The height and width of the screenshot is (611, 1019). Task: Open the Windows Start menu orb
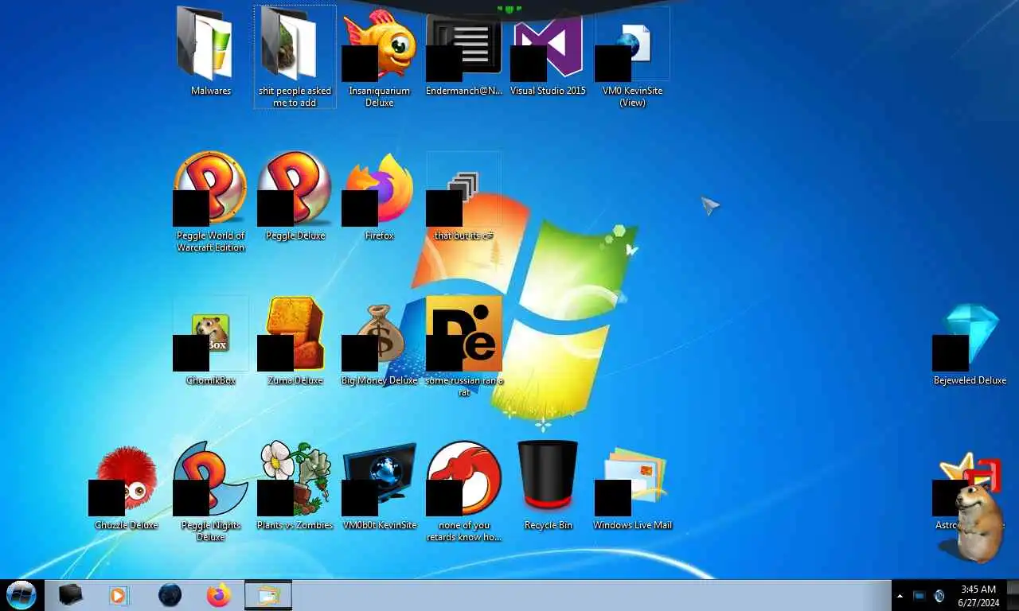click(x=21, y=594)
